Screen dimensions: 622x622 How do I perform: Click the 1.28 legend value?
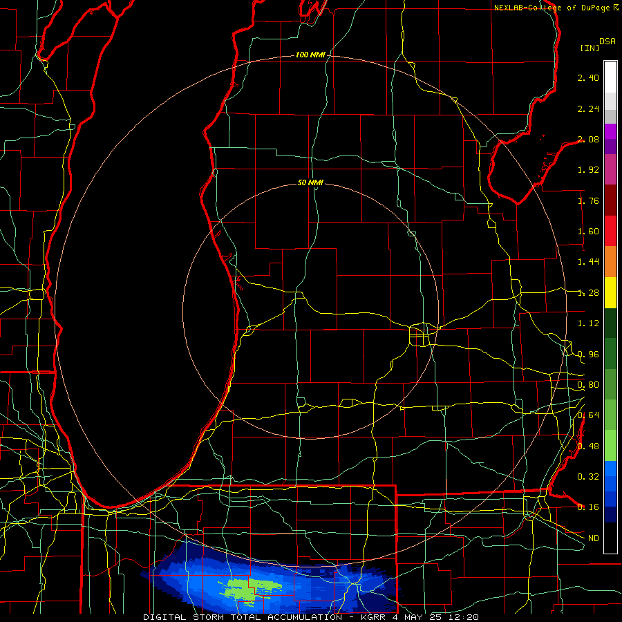pyautogui.click(x=588, y=293)
